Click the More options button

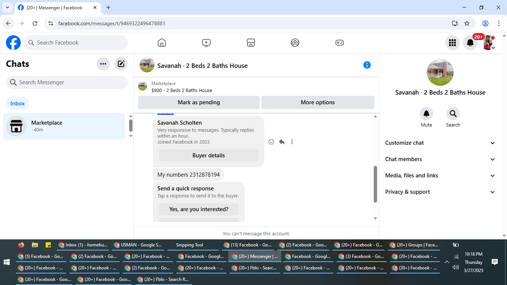(318, 102)
